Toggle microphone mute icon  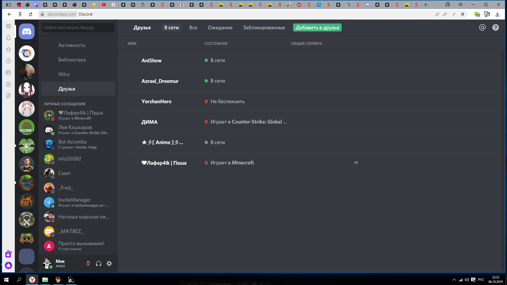coord(88,263)
